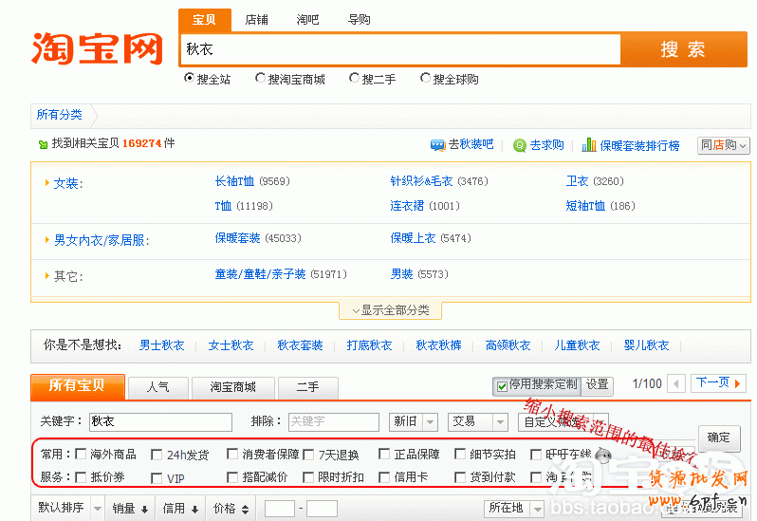Image resolution: width=757 pixels, height=521 pixels.
Task: Click the previous page arrow icon
Action: point(676,384)
